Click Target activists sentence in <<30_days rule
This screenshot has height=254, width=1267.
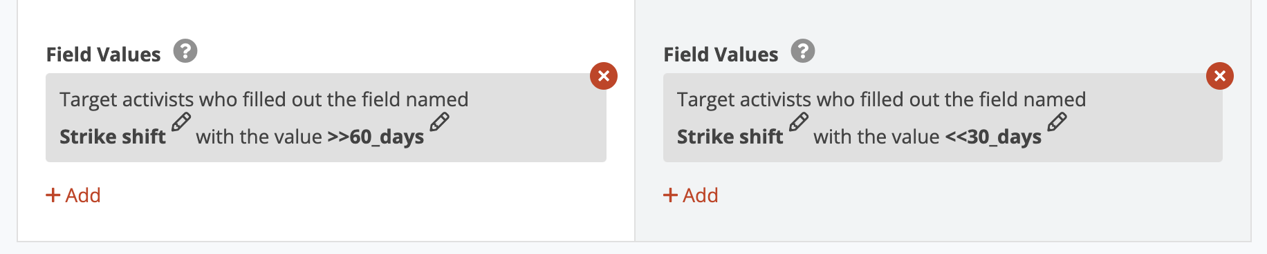tap(882, 99)
